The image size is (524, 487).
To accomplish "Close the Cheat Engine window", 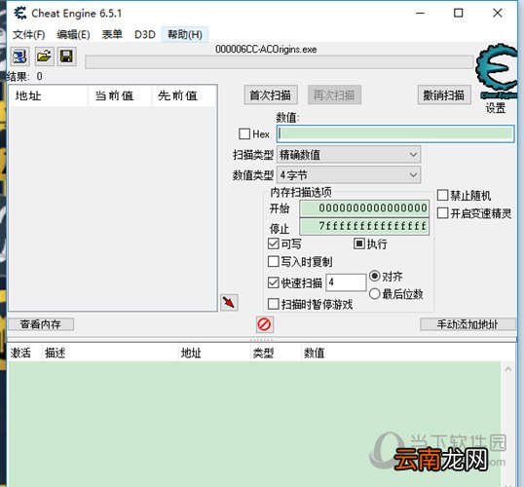I will point(498,13).
